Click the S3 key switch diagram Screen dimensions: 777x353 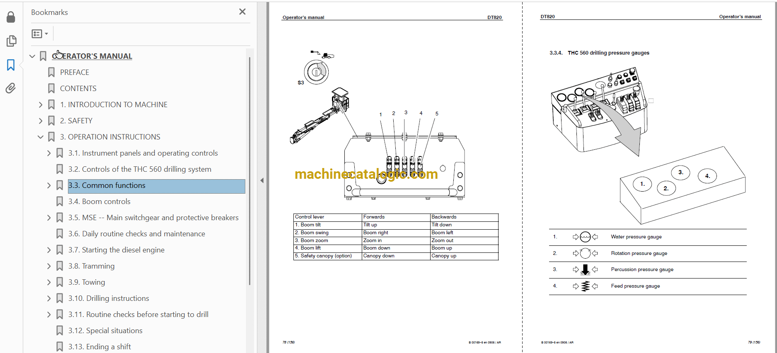click(x=316, y=72)
